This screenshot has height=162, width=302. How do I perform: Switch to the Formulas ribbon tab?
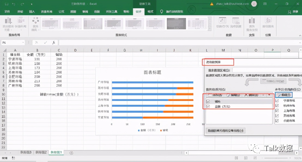coord(61,11)
